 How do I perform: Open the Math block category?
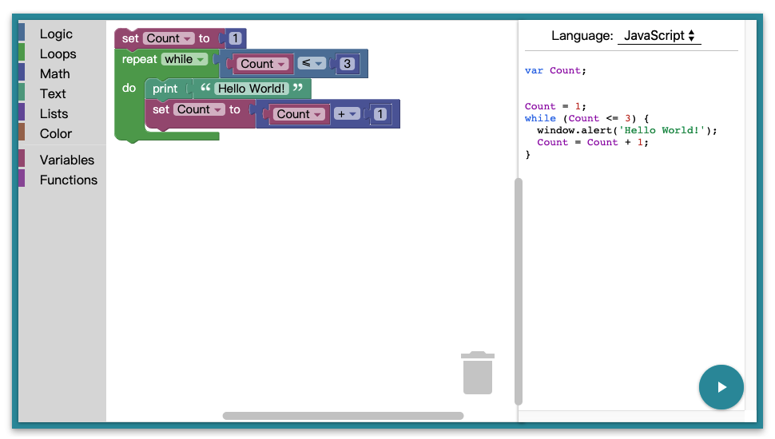pos(55,74)
